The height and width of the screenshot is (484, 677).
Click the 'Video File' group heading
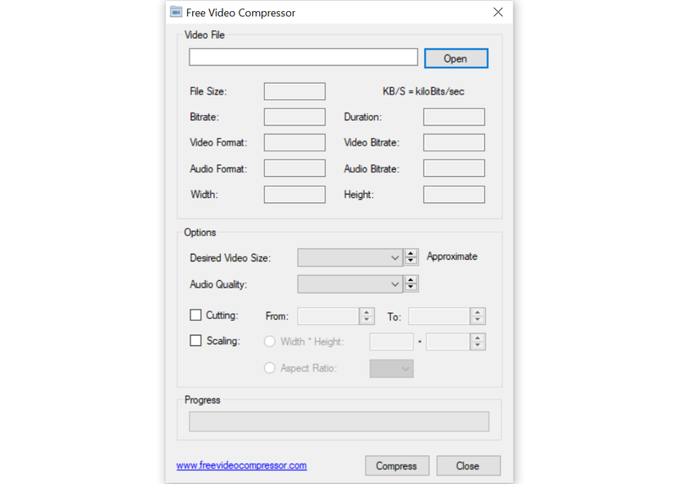(x=205, y=35)
